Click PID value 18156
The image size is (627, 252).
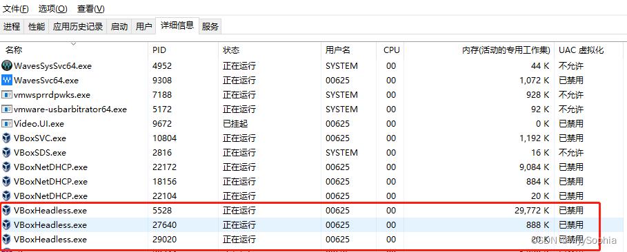[164, 181]
